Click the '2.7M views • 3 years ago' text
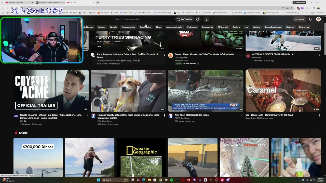 [263, 61]
